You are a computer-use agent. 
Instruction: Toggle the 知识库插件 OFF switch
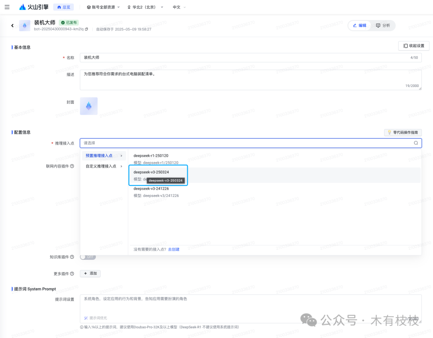pyautogui.click(x=88, y=257)
